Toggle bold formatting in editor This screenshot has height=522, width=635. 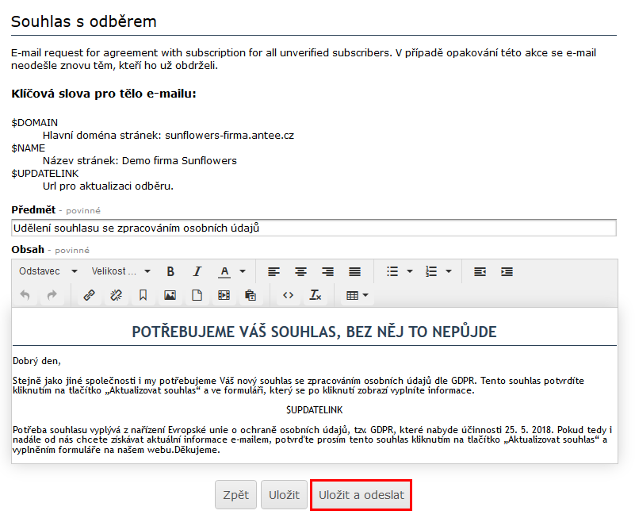[170, 271]
